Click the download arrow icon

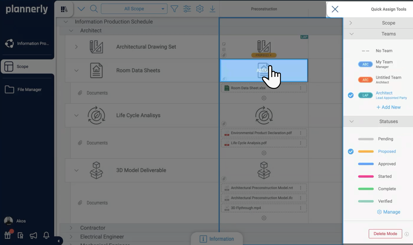coord(213,9)
